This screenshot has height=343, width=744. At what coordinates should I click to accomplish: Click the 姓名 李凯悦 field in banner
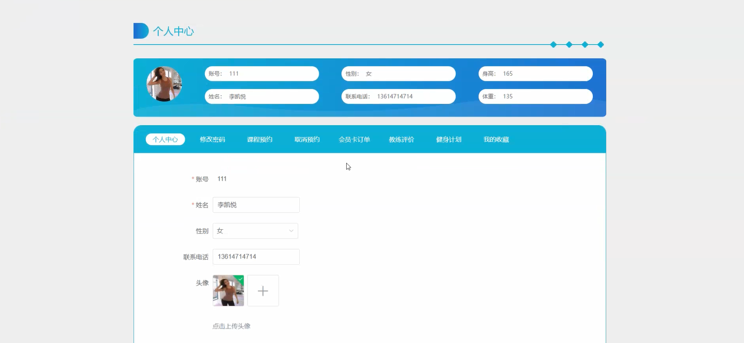pyautogui.click(x=262, y=96)
